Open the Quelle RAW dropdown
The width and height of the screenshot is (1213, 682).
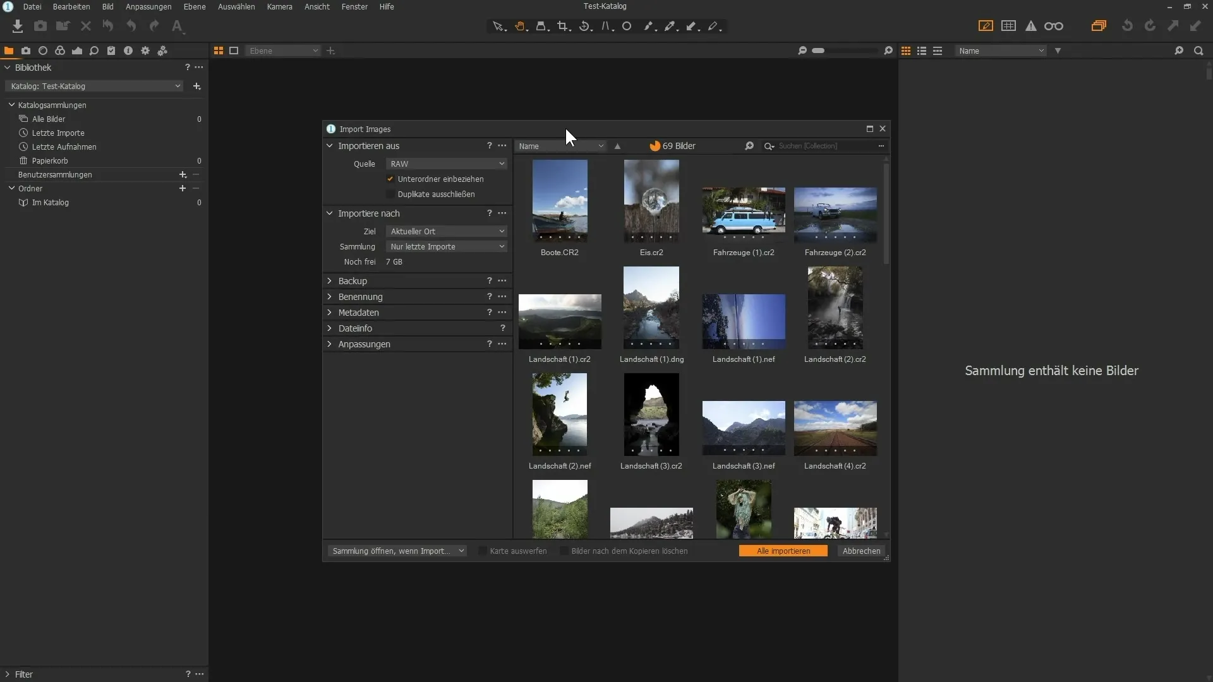[447, 164]
